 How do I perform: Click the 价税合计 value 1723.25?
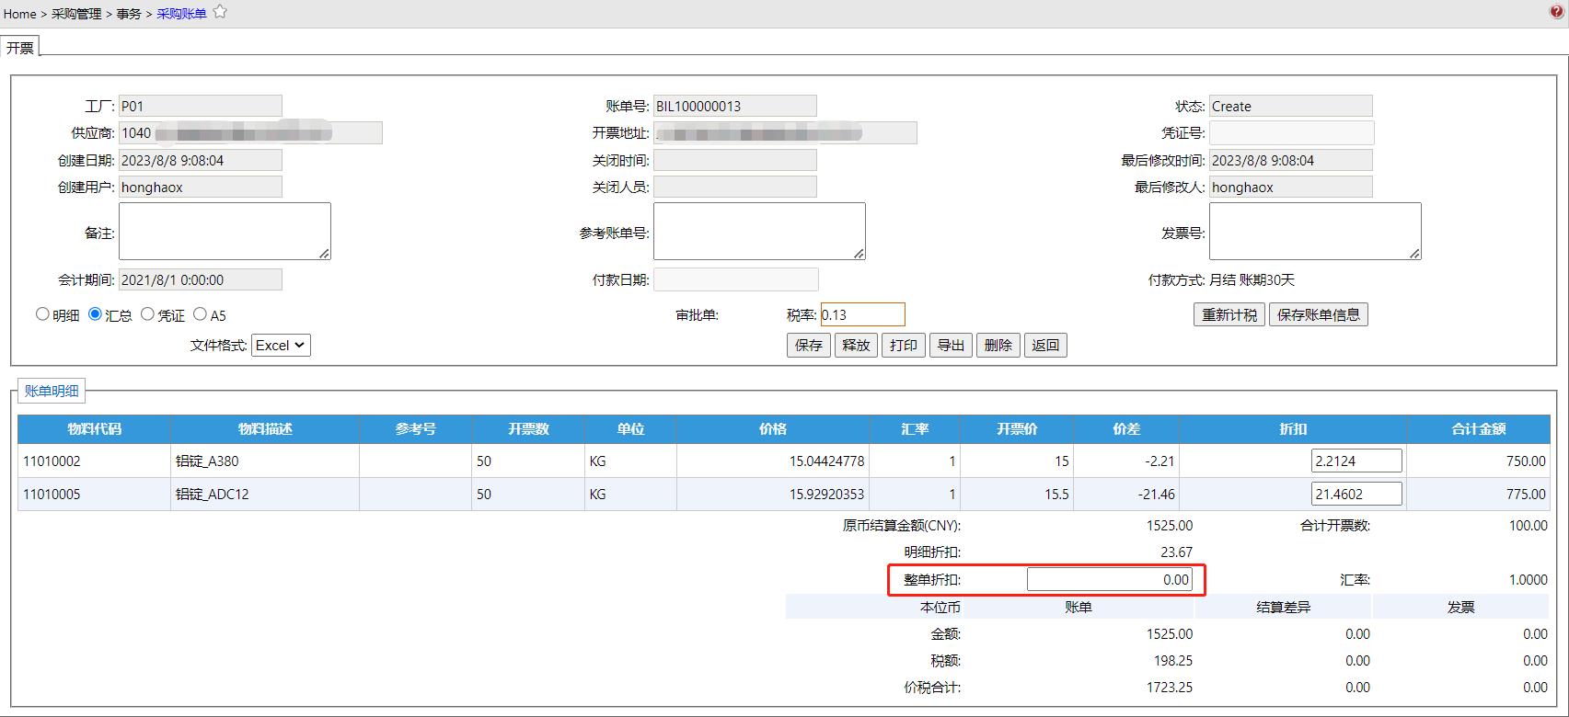pyautogui.click(x=1169, y=688)
